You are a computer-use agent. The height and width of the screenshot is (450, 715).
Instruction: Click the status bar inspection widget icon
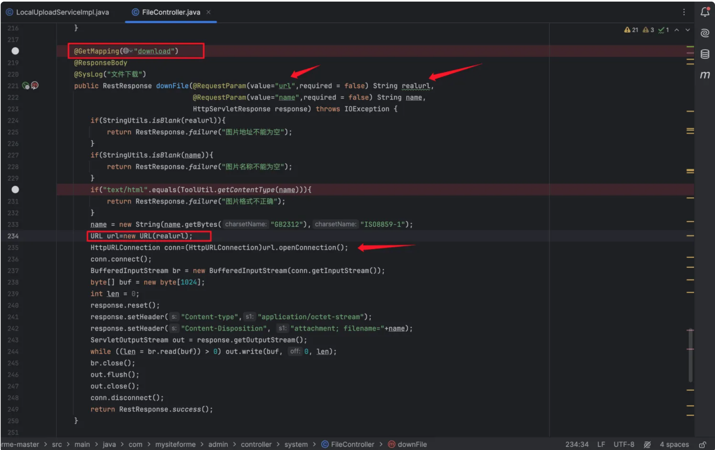click(647, 444)
